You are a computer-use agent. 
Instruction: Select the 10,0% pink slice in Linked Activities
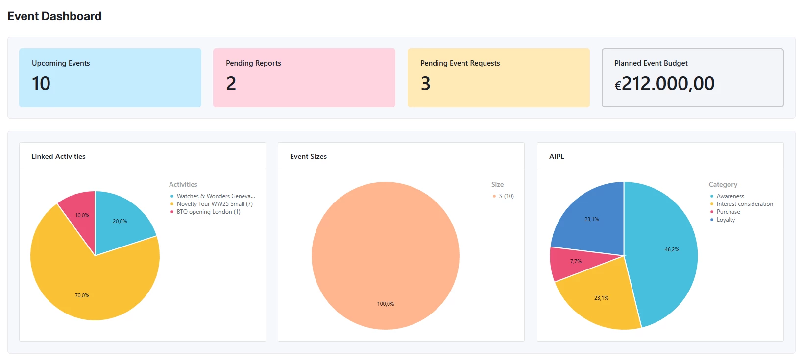pyautogui.click(x=82, y=215)
